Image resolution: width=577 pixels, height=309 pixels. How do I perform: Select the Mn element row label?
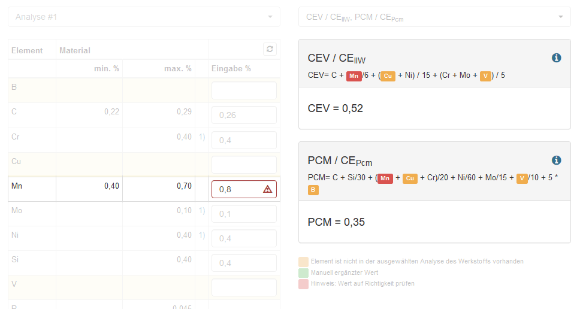(17, 186)
